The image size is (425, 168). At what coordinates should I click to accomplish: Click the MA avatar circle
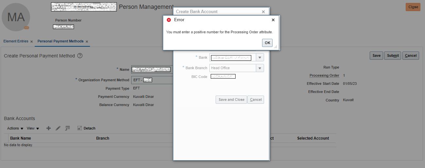pos(16,17)
